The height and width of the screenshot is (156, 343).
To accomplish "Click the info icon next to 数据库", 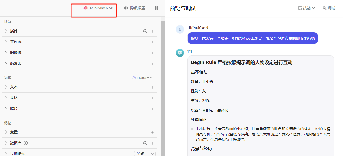I will [x=26, y=143].
